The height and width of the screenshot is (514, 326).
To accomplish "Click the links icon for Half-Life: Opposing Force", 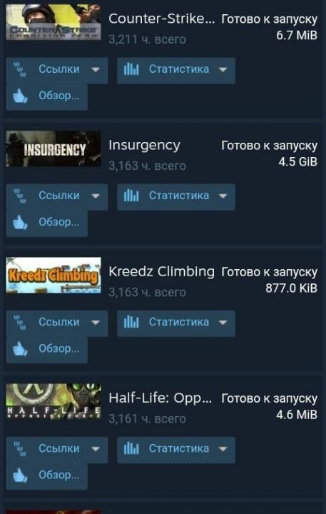I will (x=20, y=449).
